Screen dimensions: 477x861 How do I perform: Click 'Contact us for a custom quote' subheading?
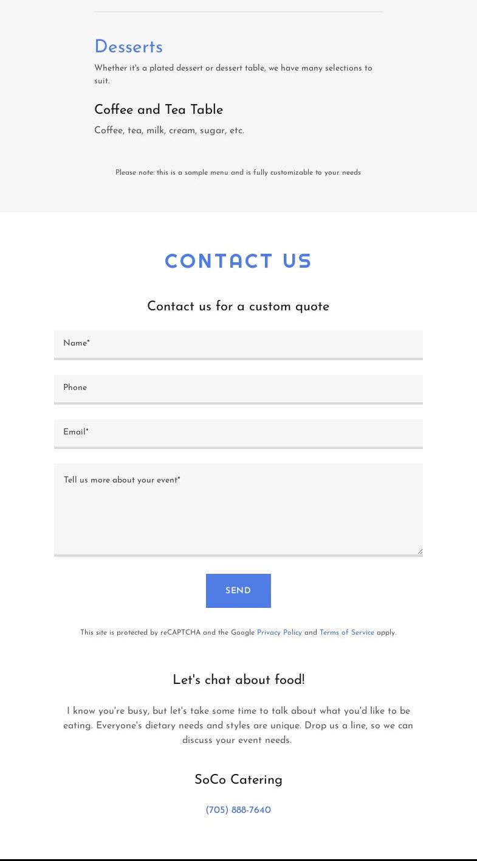pyautogui.click(x=238, y=306)
